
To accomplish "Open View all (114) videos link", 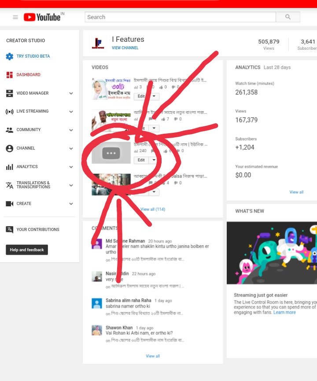I will tap(153, 209).
